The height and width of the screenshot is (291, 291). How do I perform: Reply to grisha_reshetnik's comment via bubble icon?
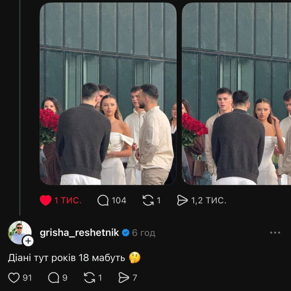54,277
